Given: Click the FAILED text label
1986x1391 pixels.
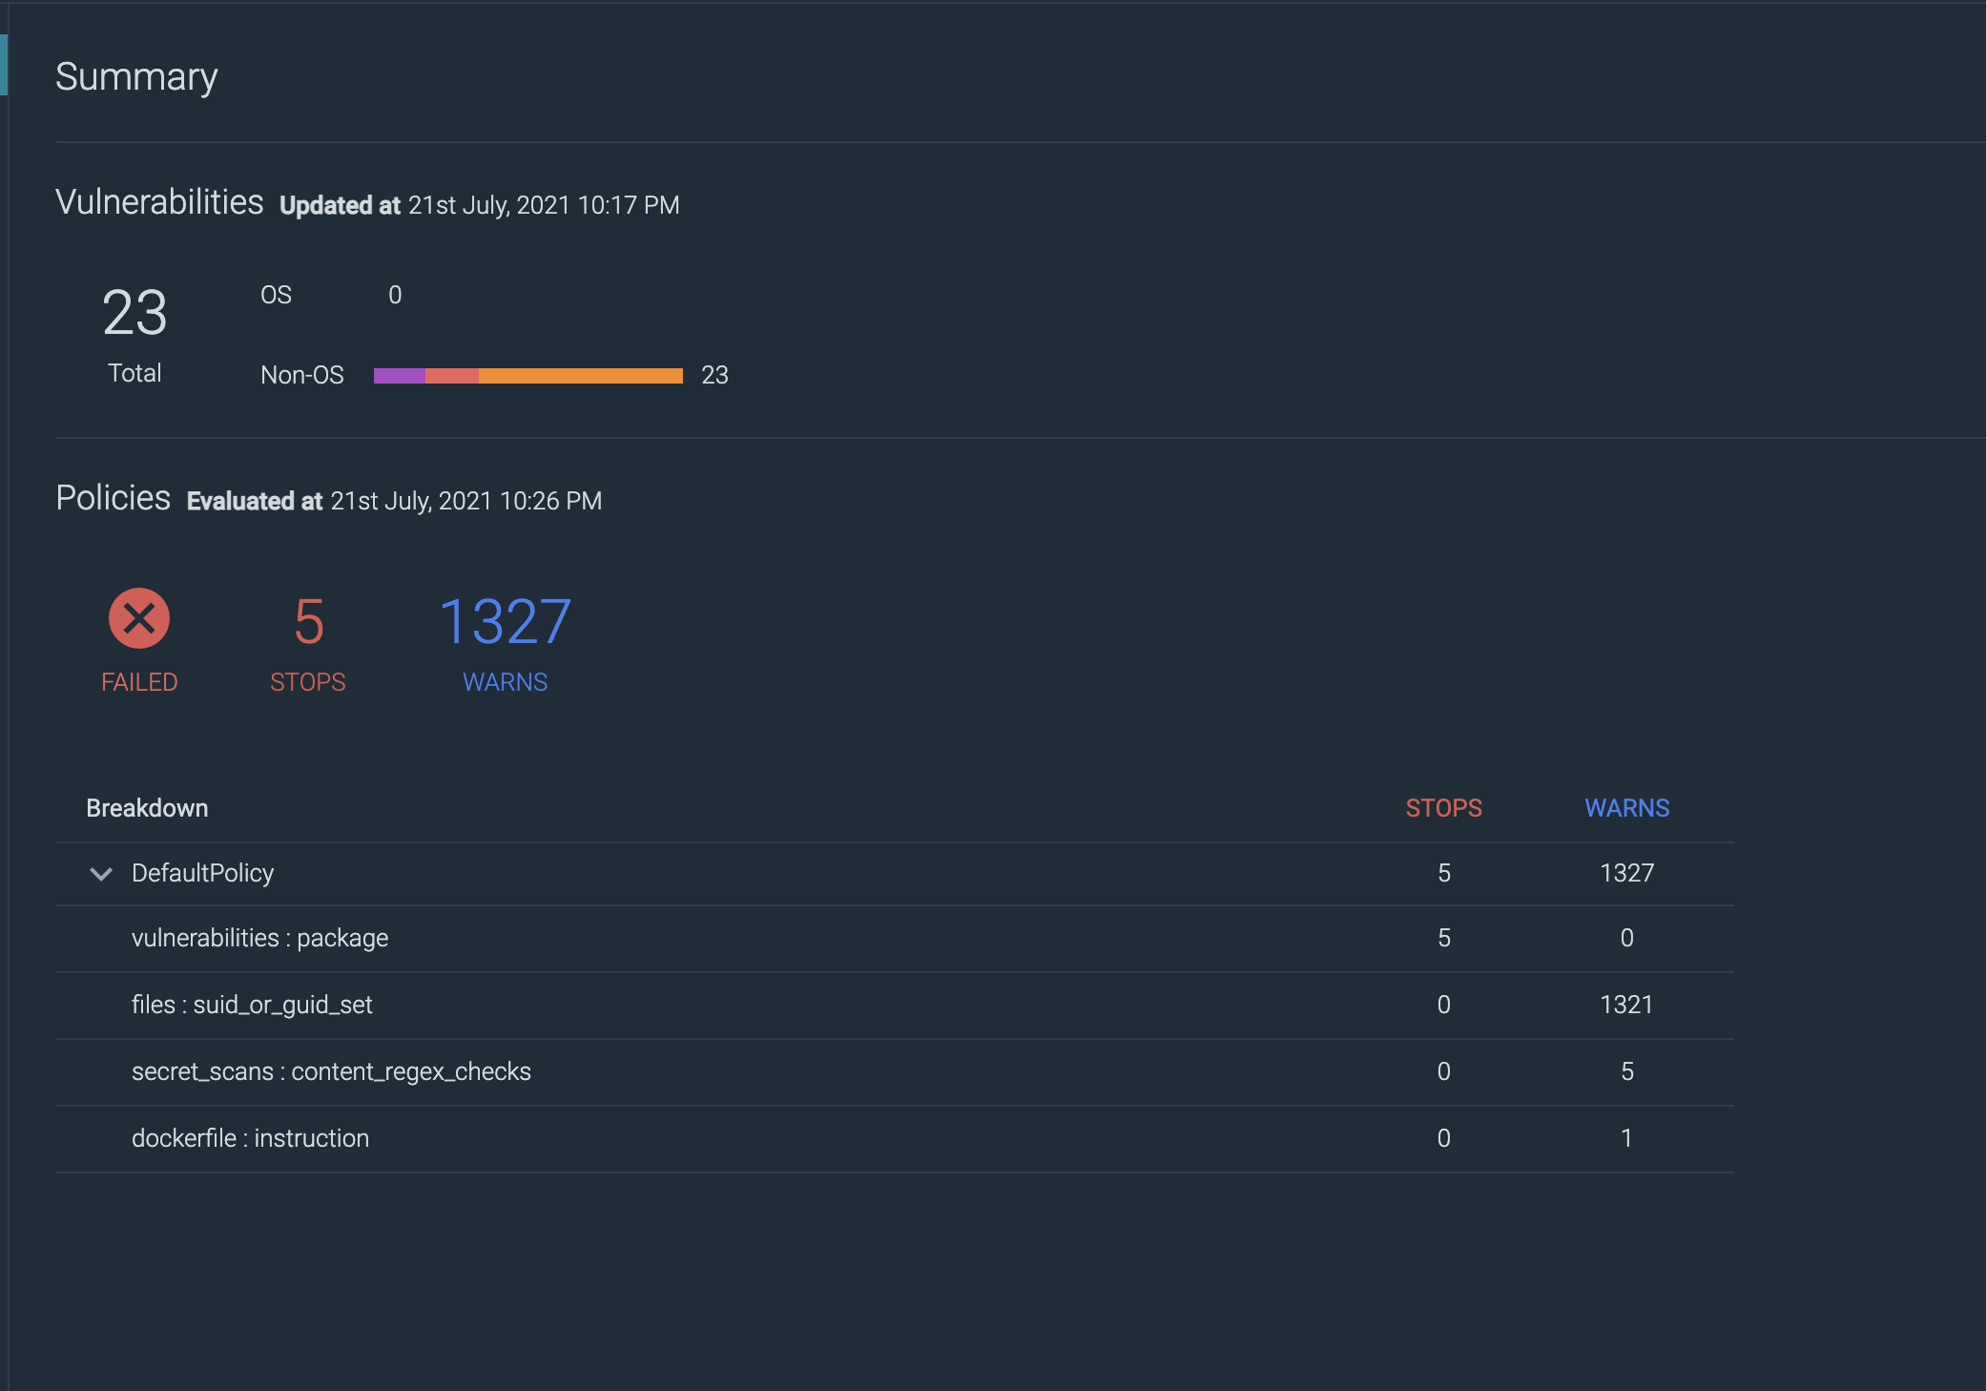Looking at the screenshot, I should point(139,682).
